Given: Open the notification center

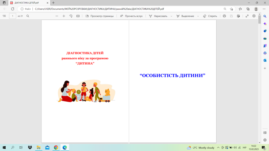Looking at the screenshot, I should coord(264,148).
